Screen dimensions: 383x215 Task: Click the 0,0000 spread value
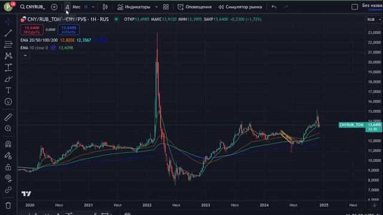tap(50, 30)
